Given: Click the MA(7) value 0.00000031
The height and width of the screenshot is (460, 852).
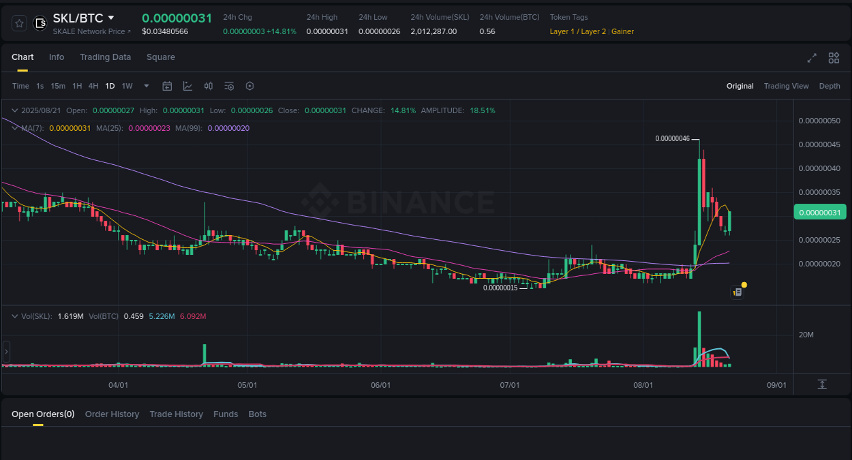Looking at the screenshot, I should coord(70,128).
